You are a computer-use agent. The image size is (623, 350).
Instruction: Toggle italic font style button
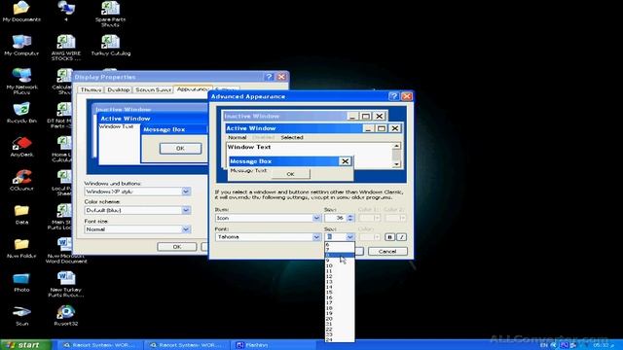(401, 237)
